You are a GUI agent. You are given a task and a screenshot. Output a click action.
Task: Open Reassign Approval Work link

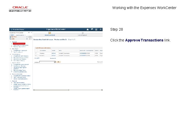20,47
